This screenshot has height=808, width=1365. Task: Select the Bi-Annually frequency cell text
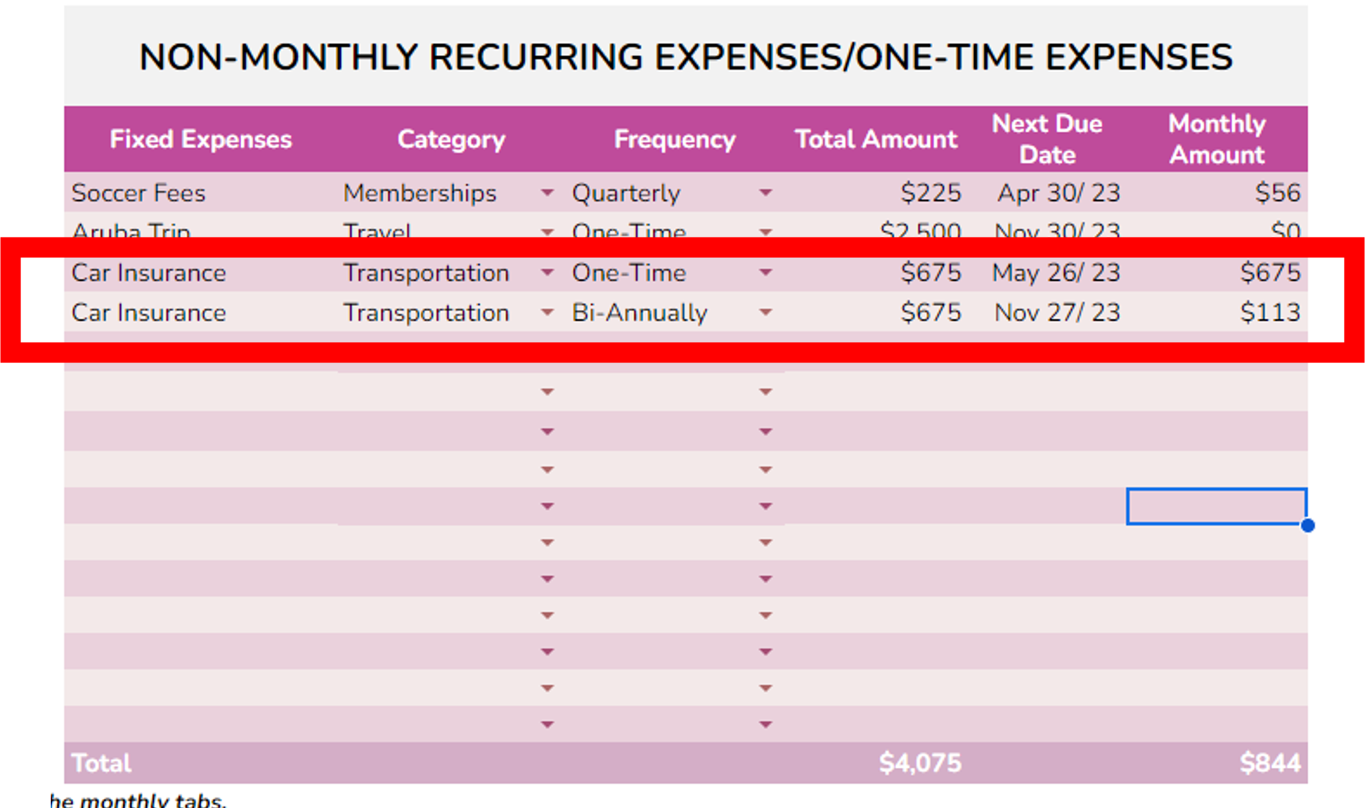coord(639,312)
